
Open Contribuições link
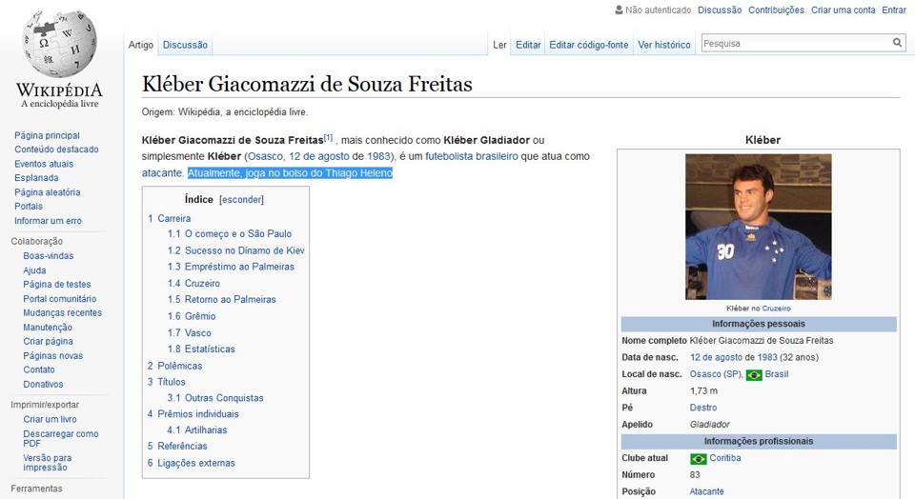(x=776, y=10)
